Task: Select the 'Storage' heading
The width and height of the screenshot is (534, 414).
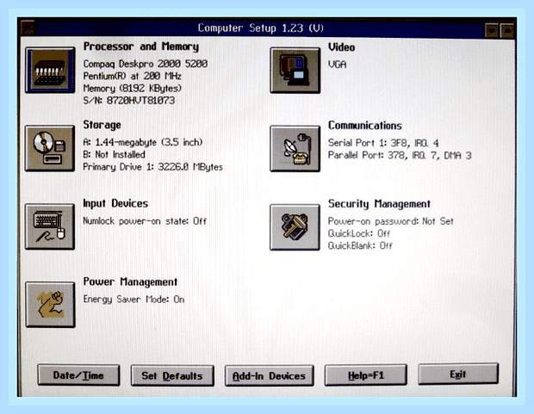Action: pyautogui.click(x=102, y=125)
